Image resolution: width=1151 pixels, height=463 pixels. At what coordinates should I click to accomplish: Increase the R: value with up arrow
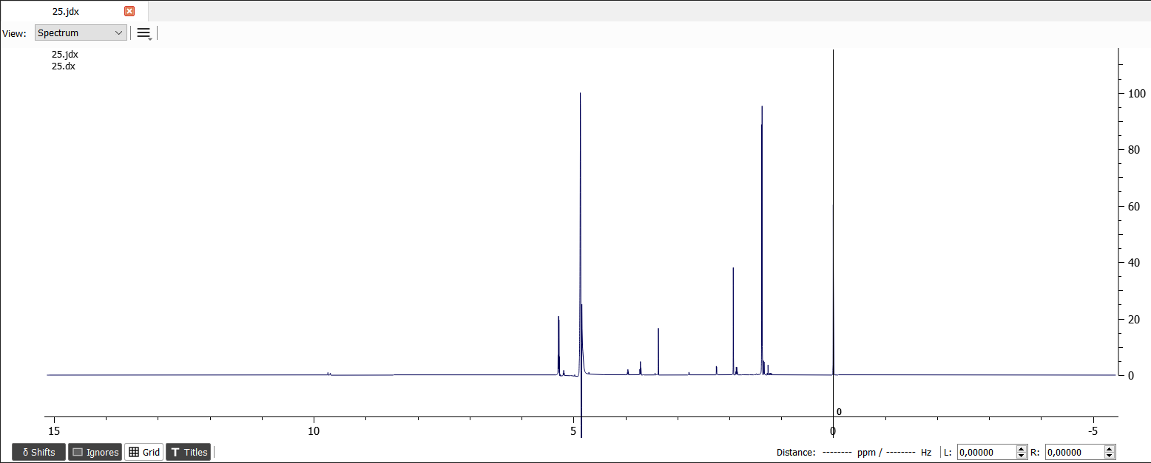(1109, 449)
